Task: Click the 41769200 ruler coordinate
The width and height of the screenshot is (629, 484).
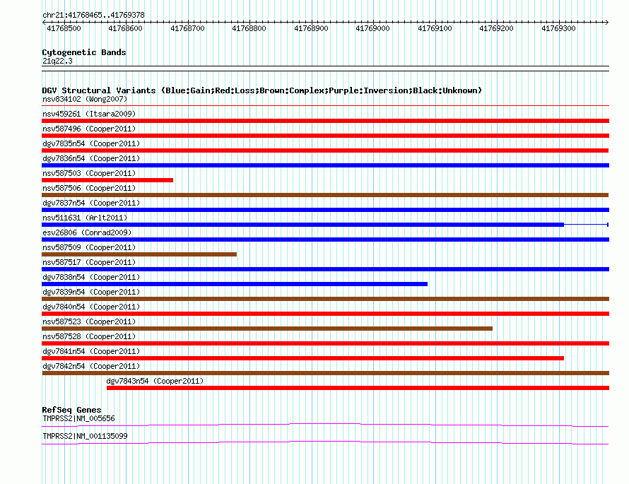Action: click(497, 28)
